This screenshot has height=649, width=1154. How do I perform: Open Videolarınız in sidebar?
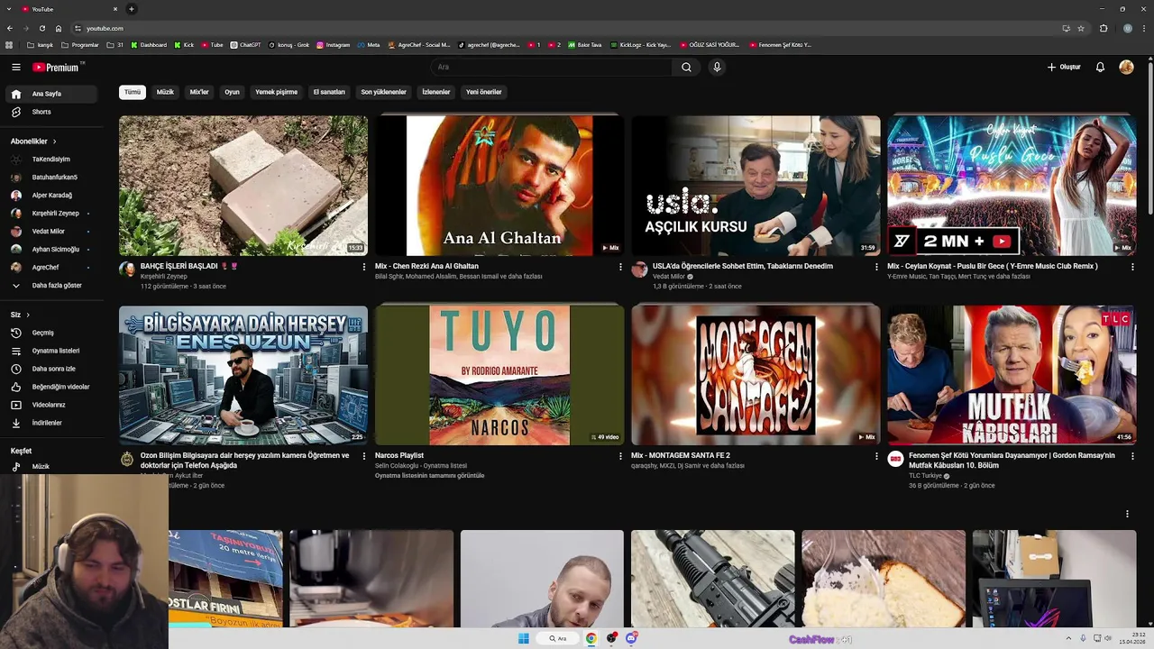pyautogui.click(x=50, y=405)
